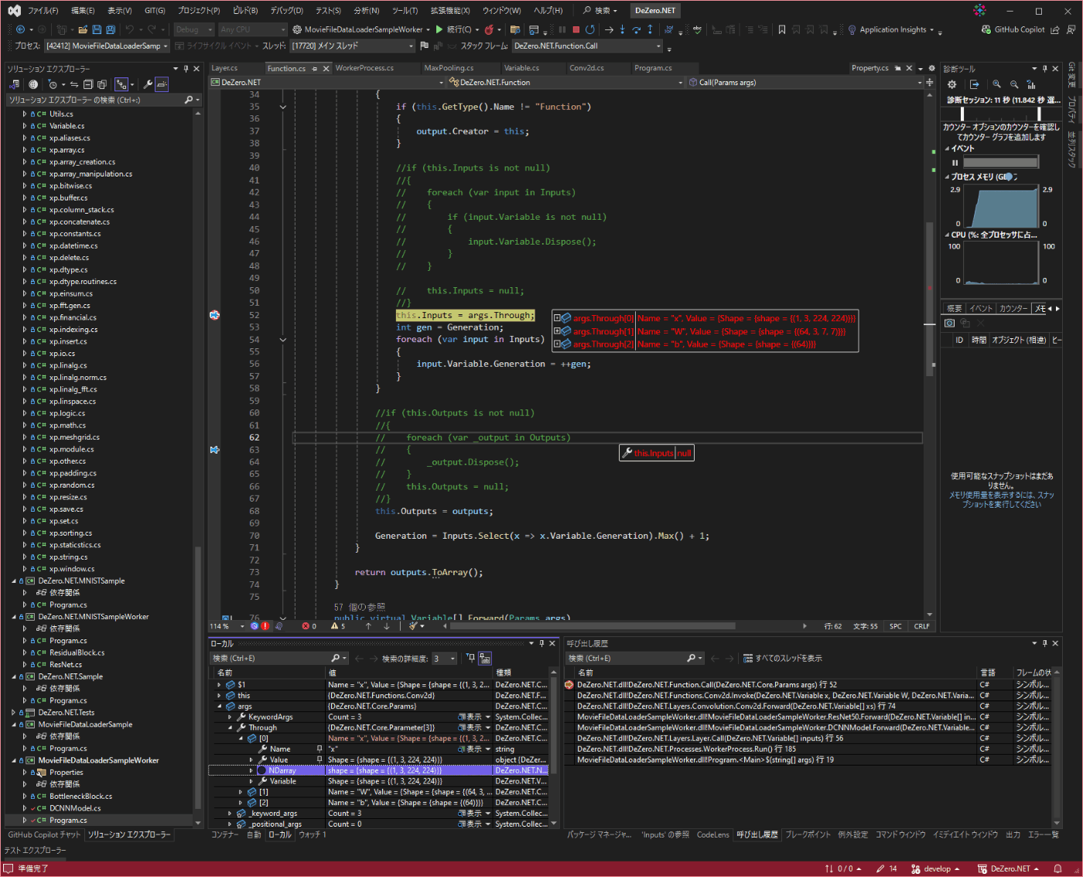Image resolution: width=1083 pixels, height=877 pixels.
Task: Click the warnings count triangle showing 5
Action: coord(338,626)
